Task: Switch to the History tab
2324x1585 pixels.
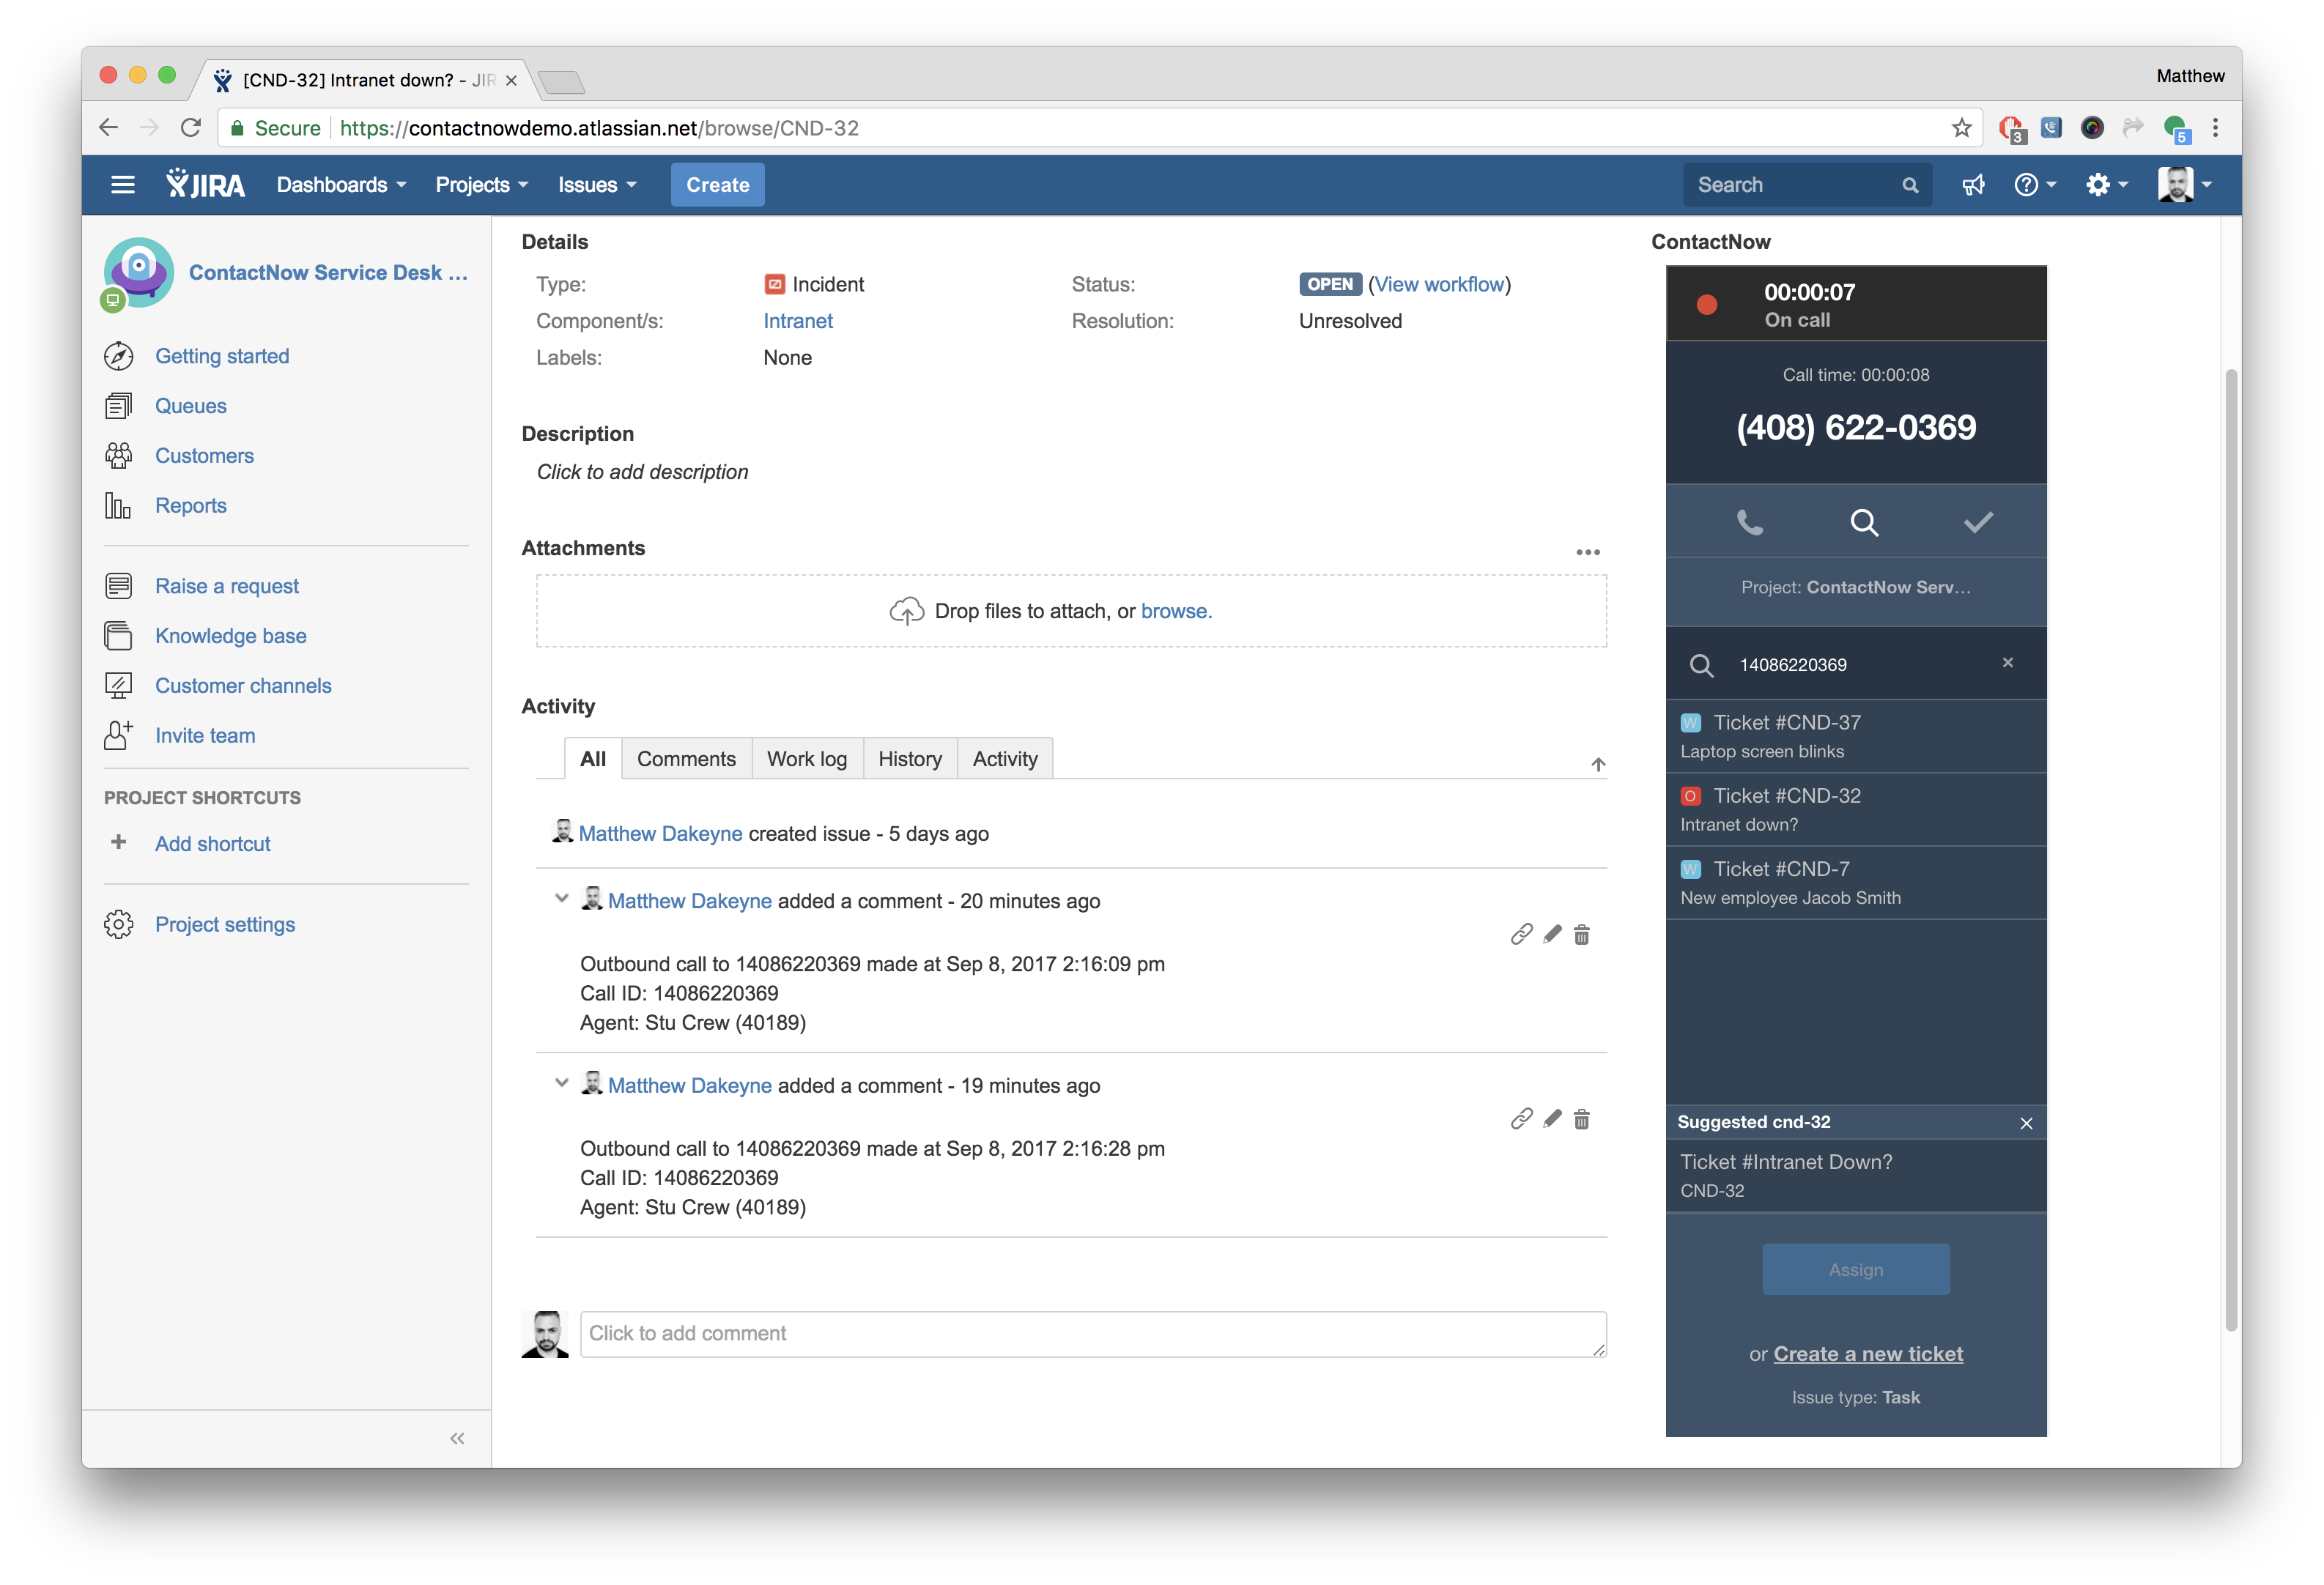Action: click(910, 759)
